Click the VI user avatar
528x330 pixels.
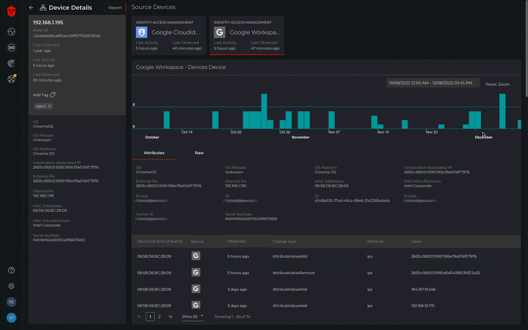click(12, 318)
